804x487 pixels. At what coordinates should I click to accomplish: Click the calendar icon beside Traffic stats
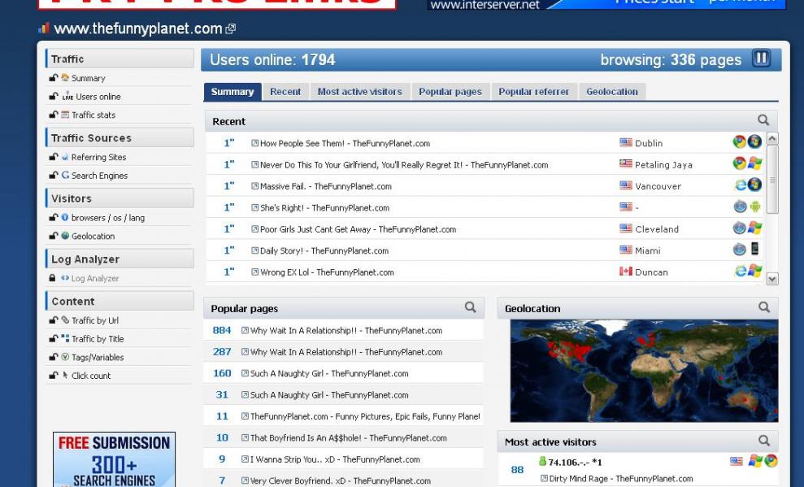pyautogui.click(x=65, y=115)
